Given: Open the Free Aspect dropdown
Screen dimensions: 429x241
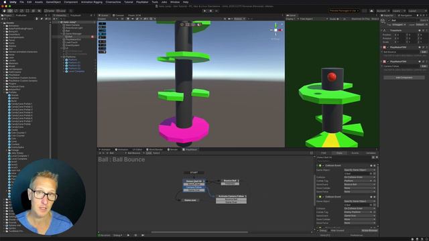Looking at the screenshot, I should (314, 19).
